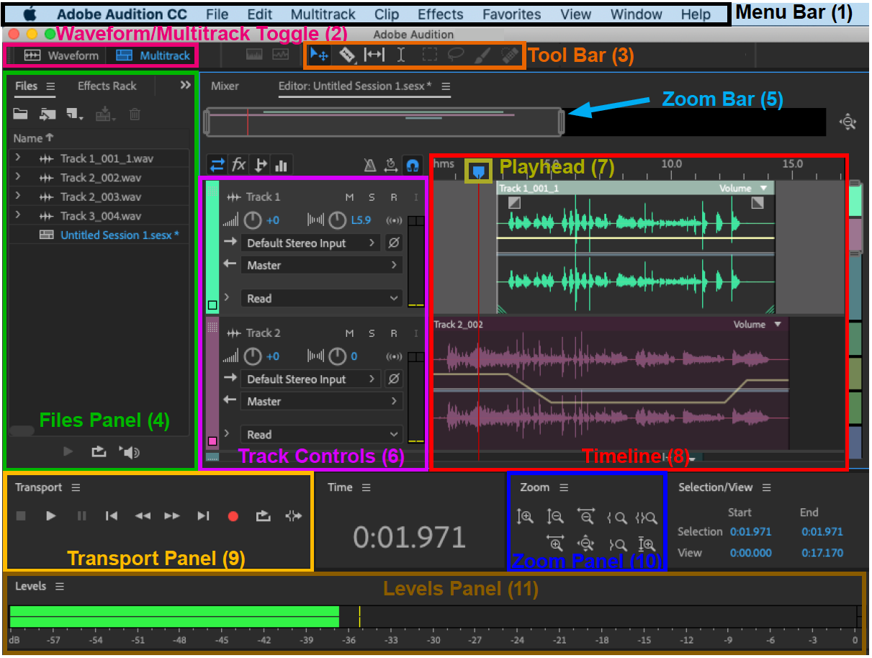Open Track 1 Read automation mode dropdown
Image resolution: width=872 pixels, height=658 pixels.
pos(321,298)
